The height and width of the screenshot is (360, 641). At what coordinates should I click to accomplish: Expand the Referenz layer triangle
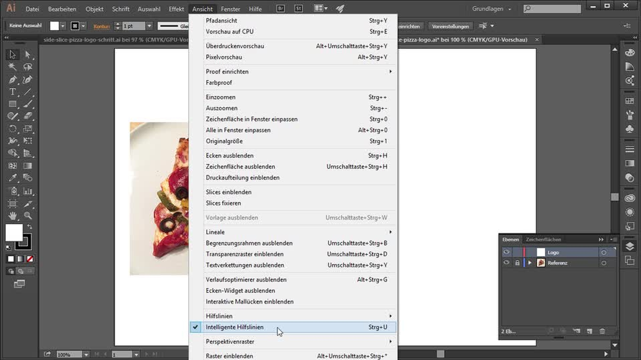tap(530, 263)
